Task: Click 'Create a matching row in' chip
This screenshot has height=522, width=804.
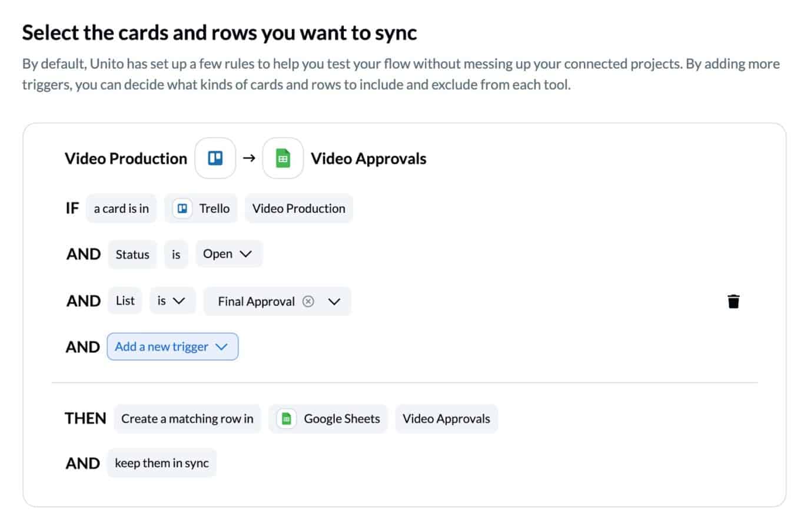Action: coord(187,419)
